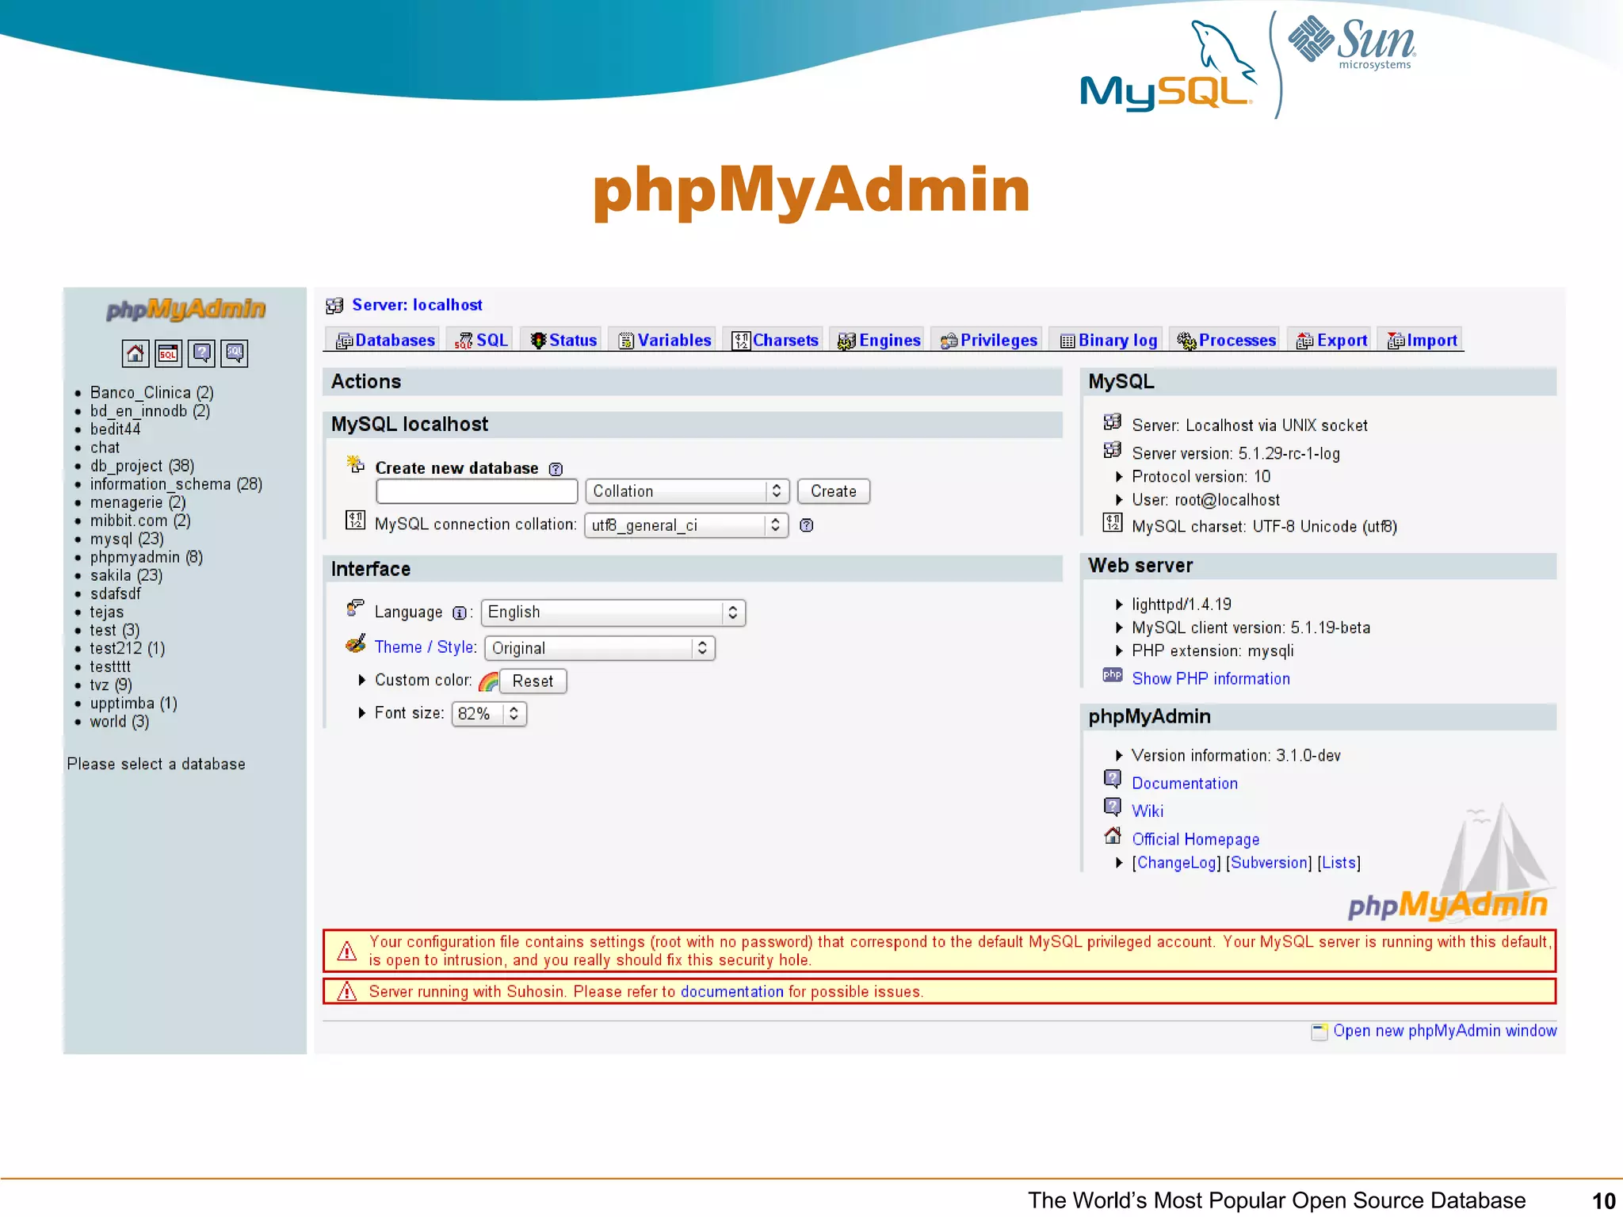The height and width of the screenshot is (1217, 1623).
Task: Click the Home icon in sidebar
Action: [x=136, y=353]
